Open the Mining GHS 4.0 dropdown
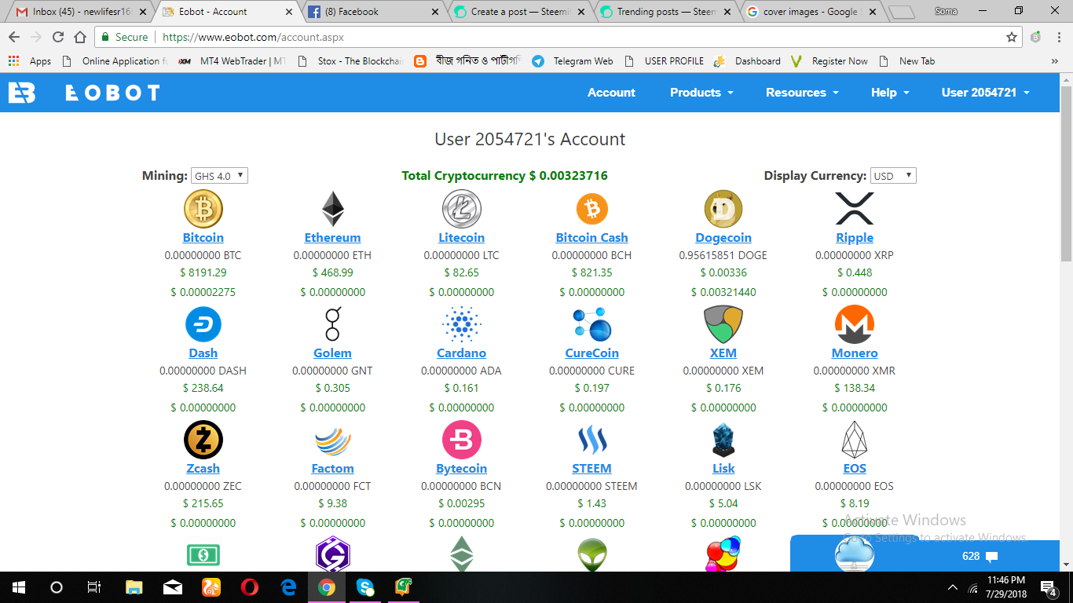 [x=219, y=175]
